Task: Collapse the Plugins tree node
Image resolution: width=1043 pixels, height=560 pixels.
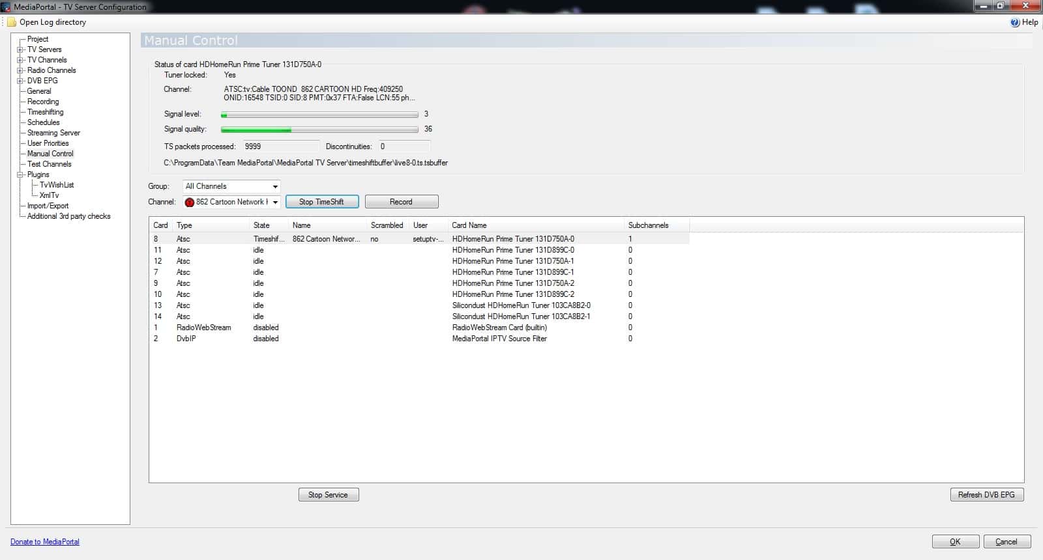Action: click(20, 175)
